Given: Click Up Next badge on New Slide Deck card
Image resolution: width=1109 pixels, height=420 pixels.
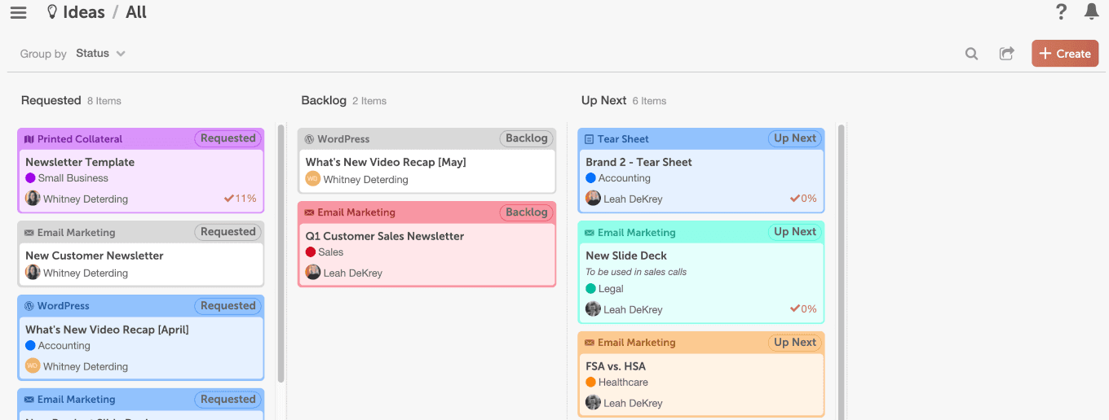Looking at the screenshot, I should (x=795, y=232).
